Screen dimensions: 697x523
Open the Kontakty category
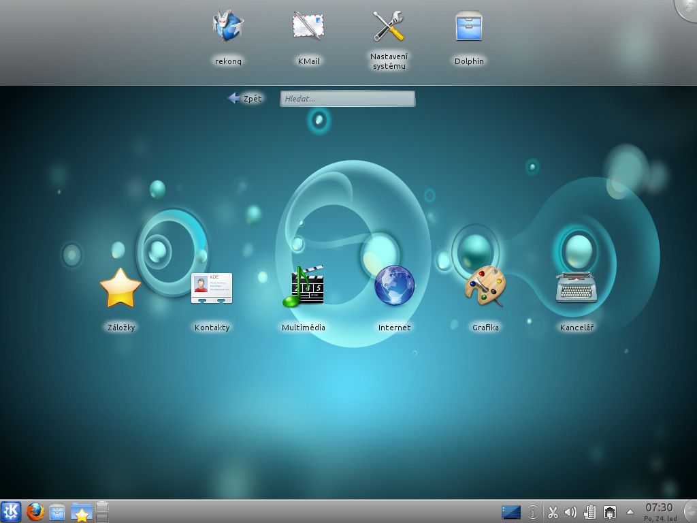(x=212, y=287)
